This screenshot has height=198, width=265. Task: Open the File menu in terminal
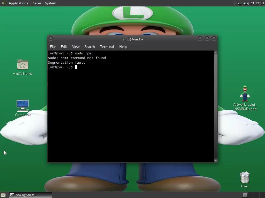tap(53, 47)
